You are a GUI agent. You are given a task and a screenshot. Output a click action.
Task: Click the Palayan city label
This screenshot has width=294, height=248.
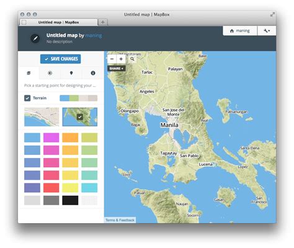[176, 69]
